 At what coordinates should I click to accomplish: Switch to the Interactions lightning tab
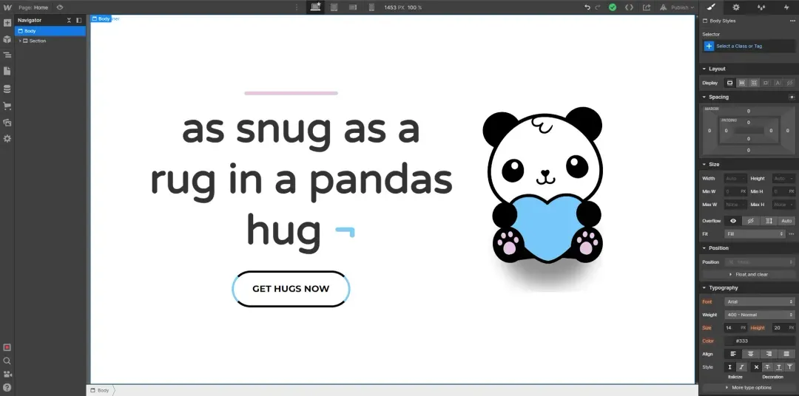click(786, 7)
